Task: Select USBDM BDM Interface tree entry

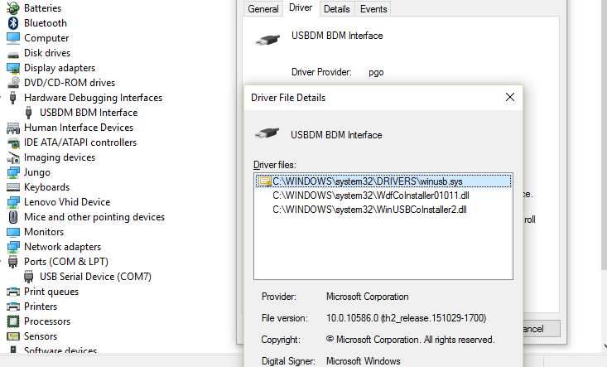Action: (89, 113)
